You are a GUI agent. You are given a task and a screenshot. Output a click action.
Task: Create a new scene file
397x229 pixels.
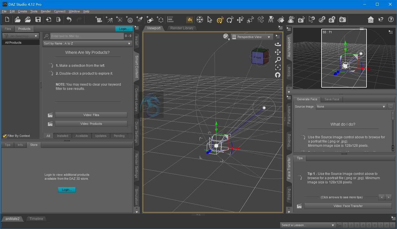[x=7, y=19]
